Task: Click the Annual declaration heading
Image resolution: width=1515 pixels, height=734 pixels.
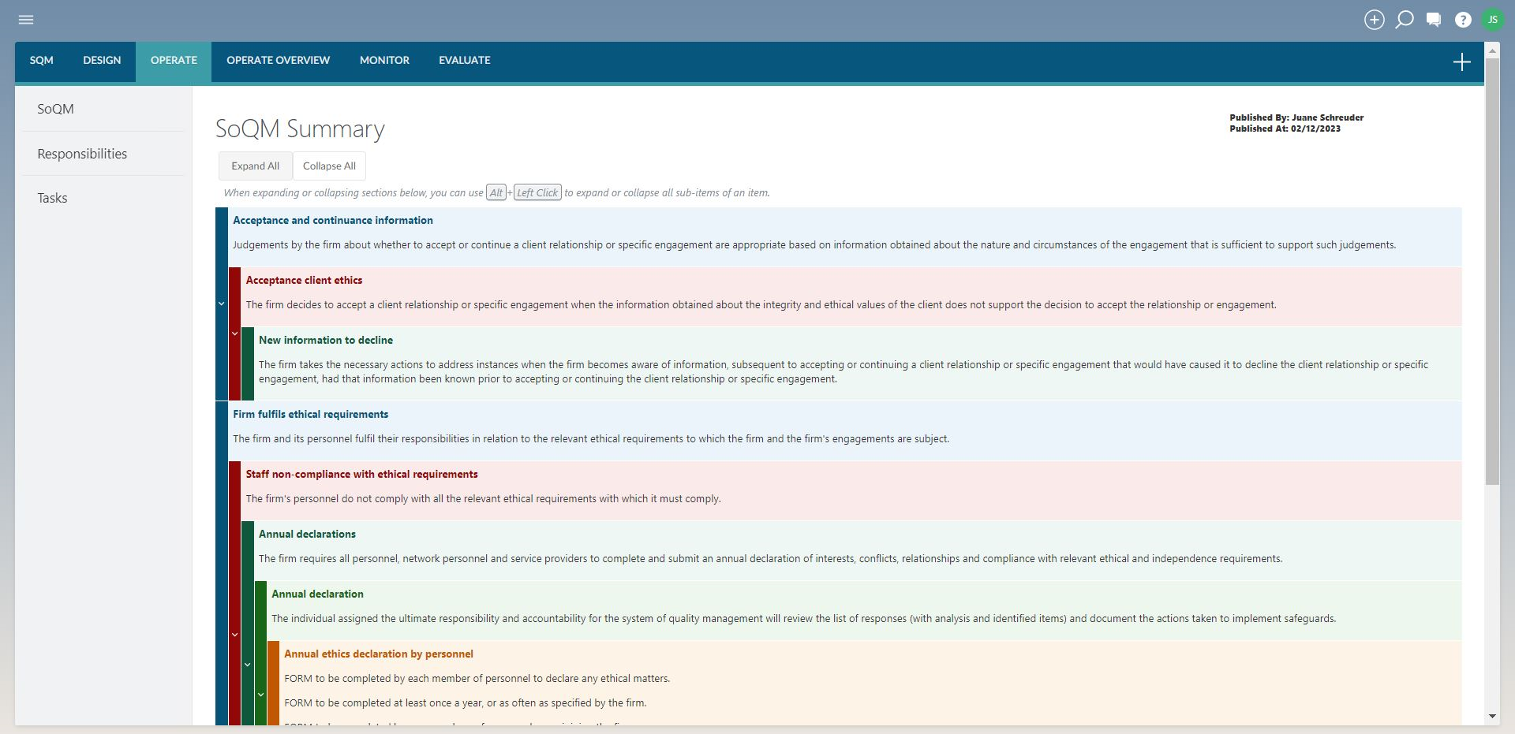Action: pos(317,594)
